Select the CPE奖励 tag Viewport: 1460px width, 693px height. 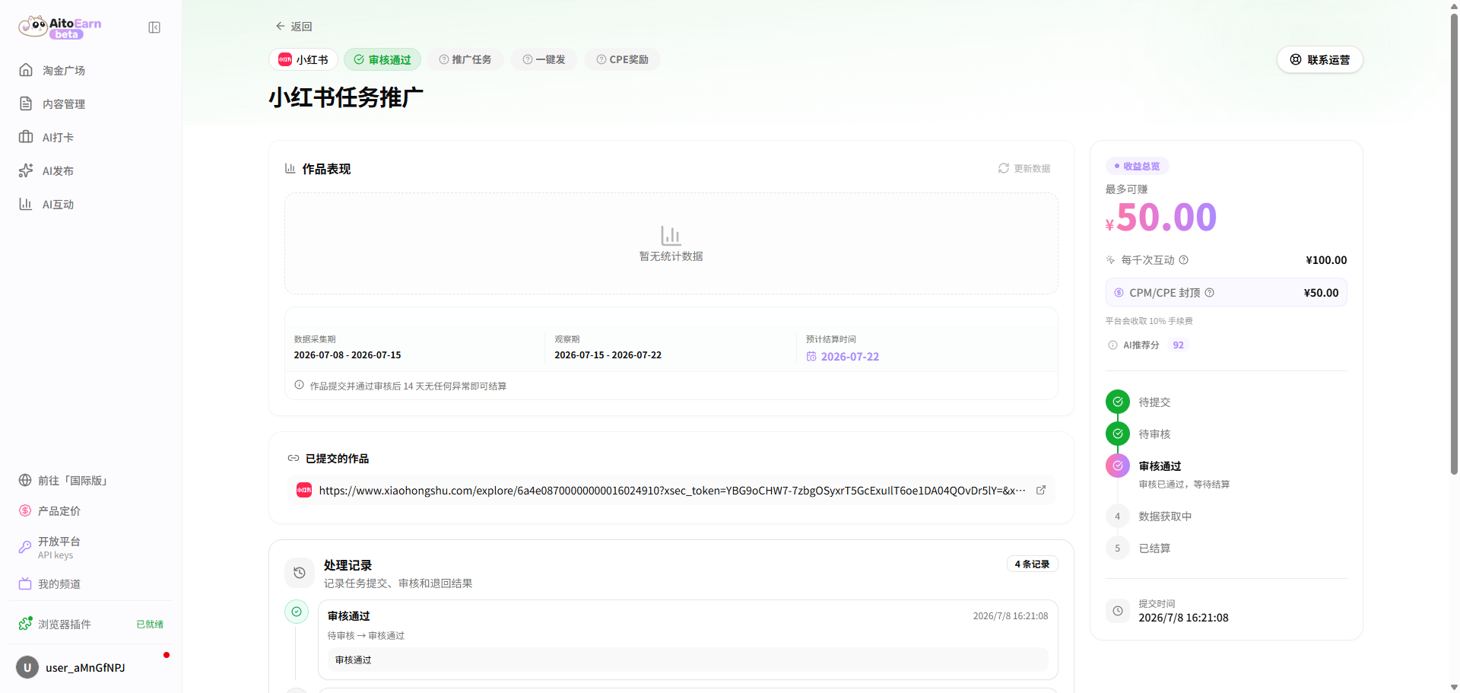(x=622, y=59)
